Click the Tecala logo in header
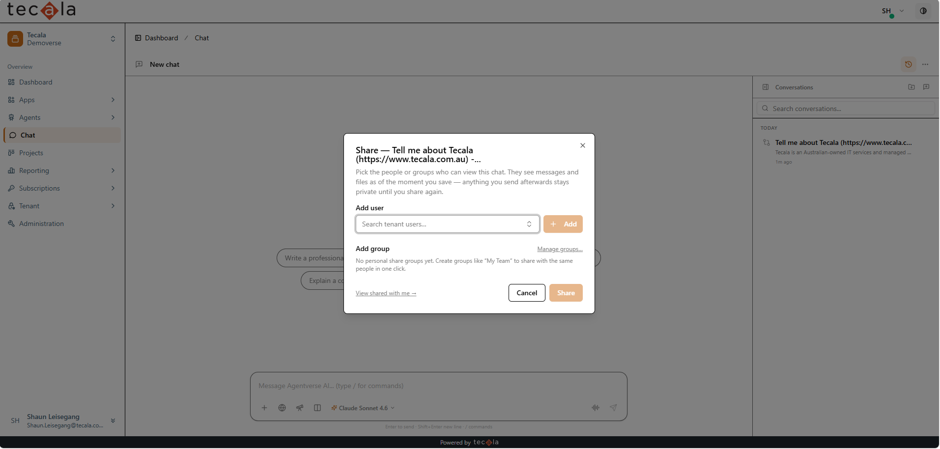The image size is (940, 449). (x=41, y=10)
